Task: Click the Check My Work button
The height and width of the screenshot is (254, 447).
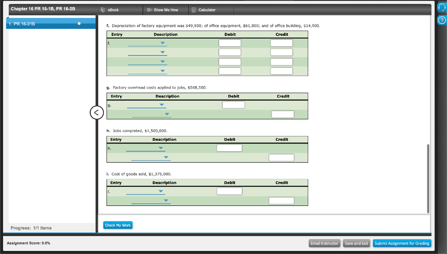Action: (x=117, y=224)
